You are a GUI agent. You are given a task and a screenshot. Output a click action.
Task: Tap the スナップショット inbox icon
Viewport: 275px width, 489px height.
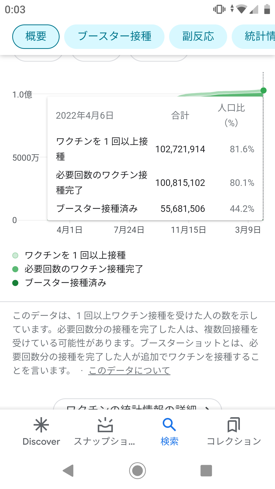pyautogui.click(x=105, y=425)
